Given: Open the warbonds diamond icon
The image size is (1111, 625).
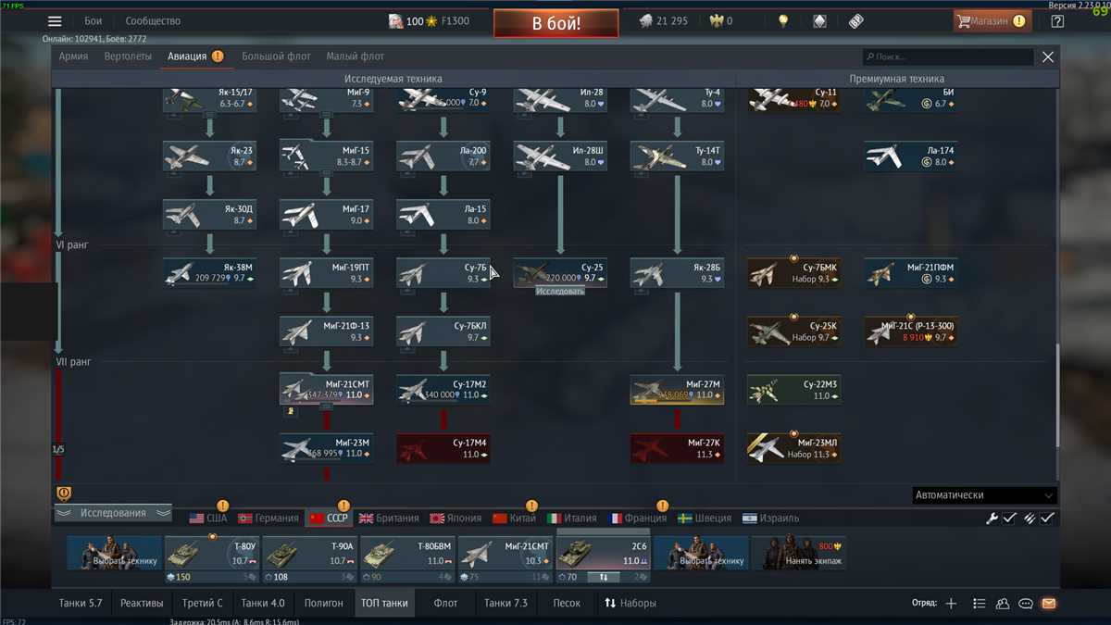Looking at the screenshot, I should pos(819,21).
